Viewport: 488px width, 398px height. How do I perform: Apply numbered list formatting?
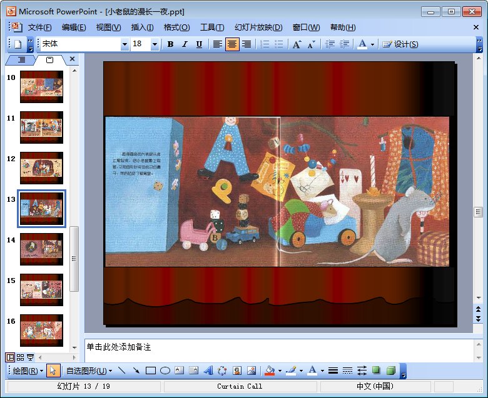265,44
